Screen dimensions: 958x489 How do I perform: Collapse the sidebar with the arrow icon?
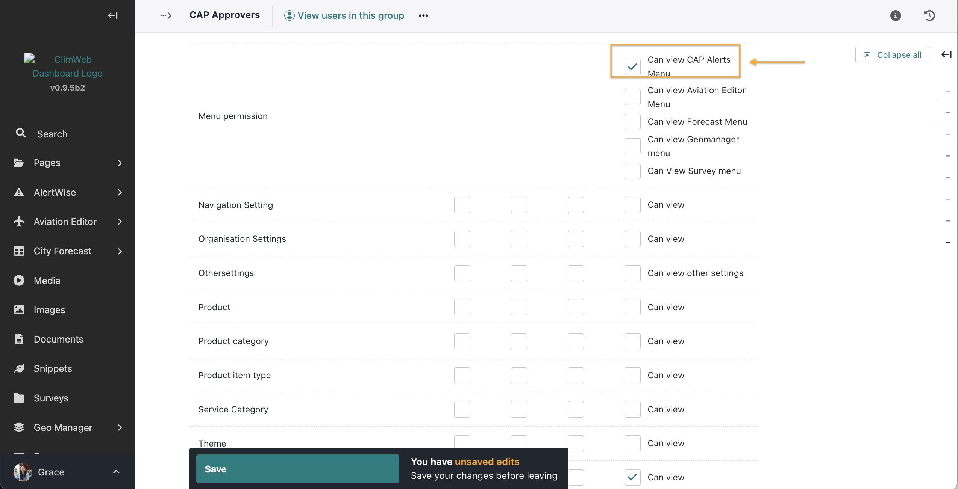click(113, 15)
